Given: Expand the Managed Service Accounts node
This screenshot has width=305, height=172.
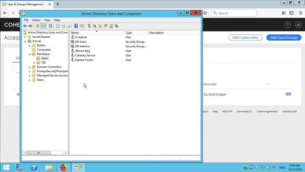Looking at the screenshot, I should click(30, 75).
